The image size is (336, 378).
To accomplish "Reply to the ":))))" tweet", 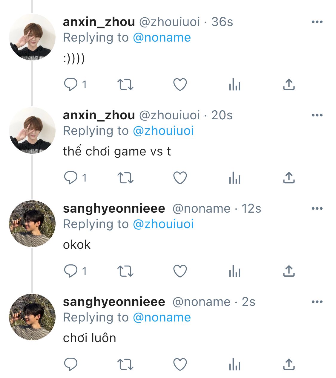I will (x=71, y=85).
